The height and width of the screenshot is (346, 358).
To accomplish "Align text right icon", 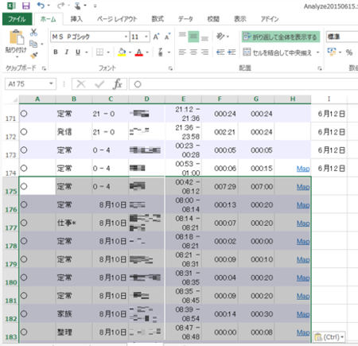I will tap(204, 52).
